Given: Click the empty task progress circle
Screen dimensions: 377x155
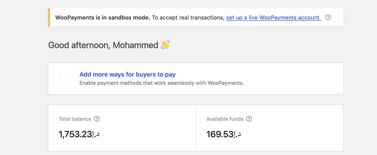Looking at the screenshot, I should click(66, 79).
